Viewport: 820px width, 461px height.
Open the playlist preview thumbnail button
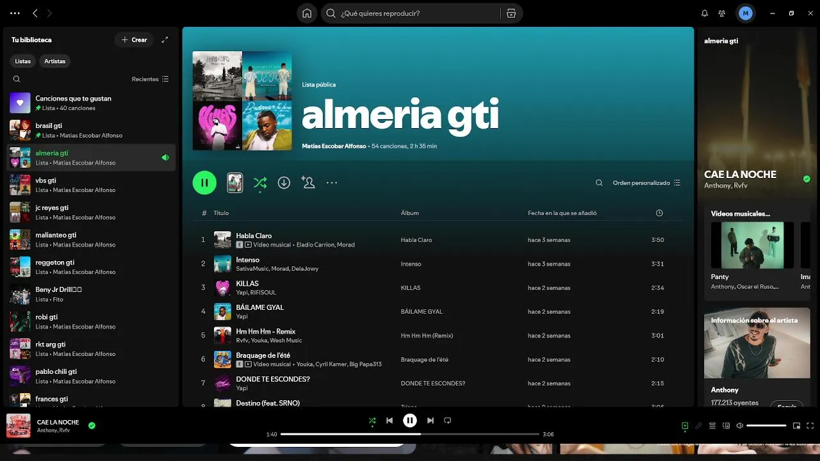235,182
